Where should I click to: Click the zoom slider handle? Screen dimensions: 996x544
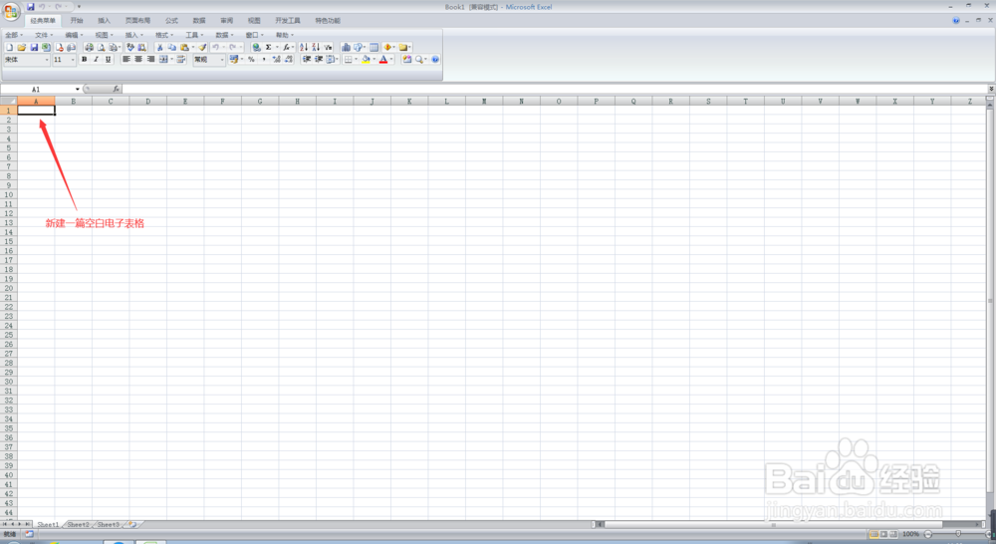coord(958,534)
